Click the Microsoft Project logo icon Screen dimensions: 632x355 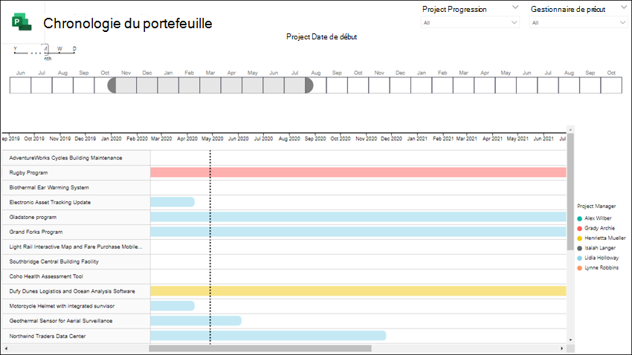[x=22, y=22]
